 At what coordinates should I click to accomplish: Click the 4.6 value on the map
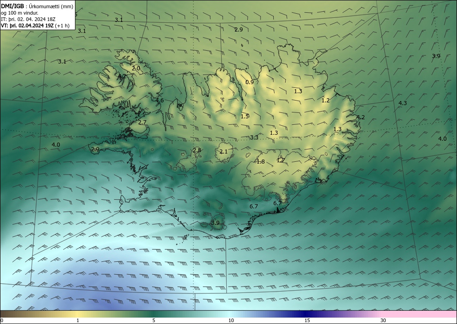coord(159,101)
